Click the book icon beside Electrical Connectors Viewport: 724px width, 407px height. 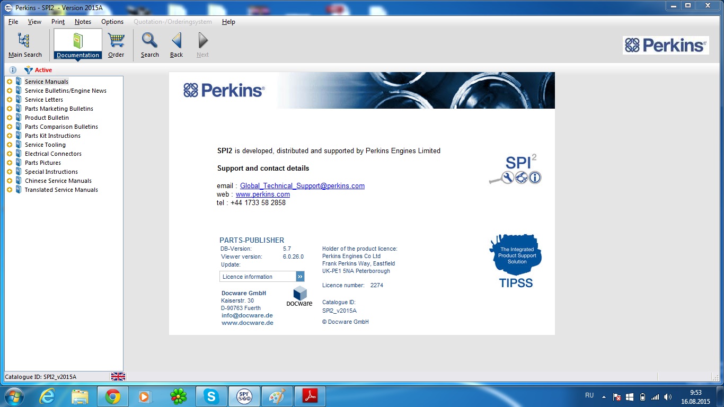point(19,154)
